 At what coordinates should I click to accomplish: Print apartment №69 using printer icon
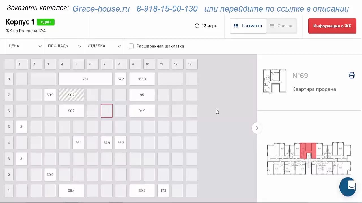point(352,75)
